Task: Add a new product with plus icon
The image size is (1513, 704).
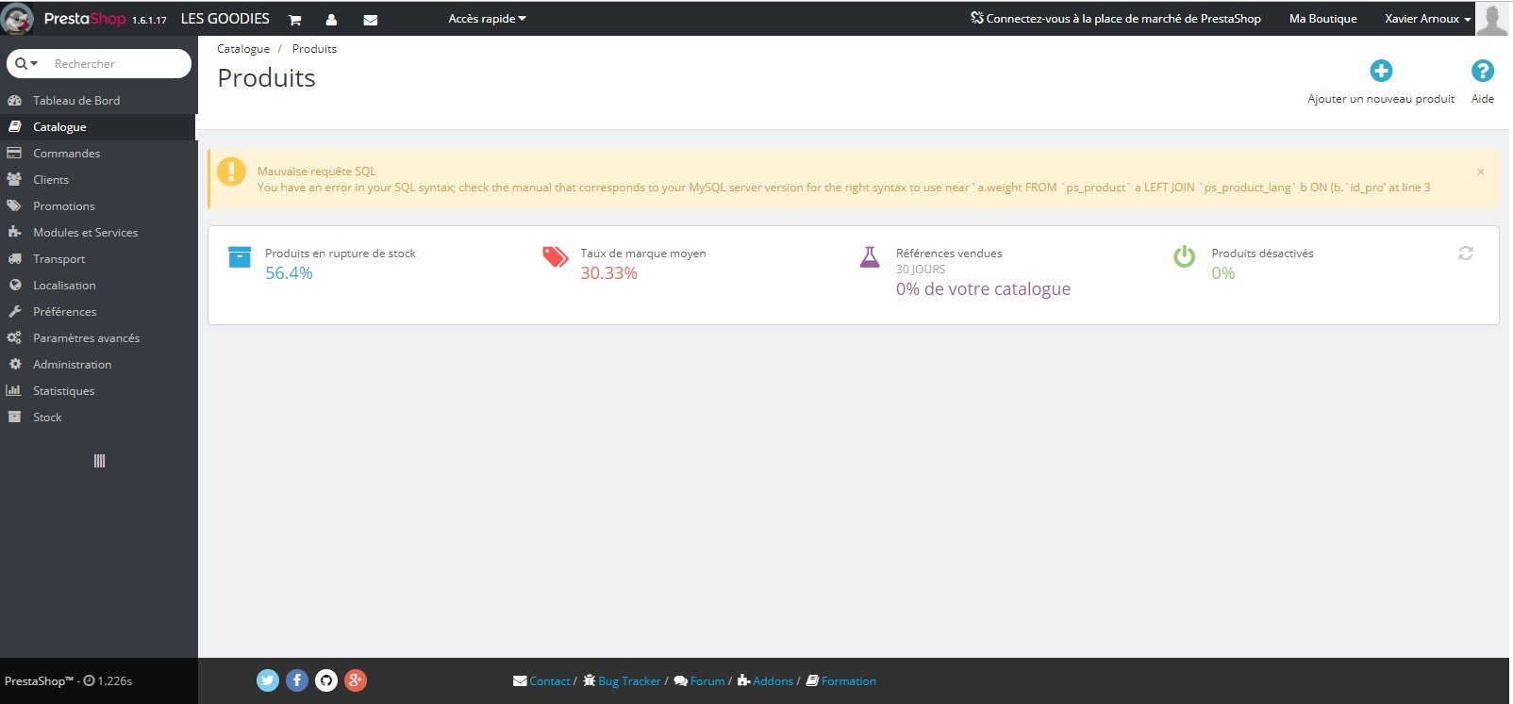Action: click(1381, 71)
